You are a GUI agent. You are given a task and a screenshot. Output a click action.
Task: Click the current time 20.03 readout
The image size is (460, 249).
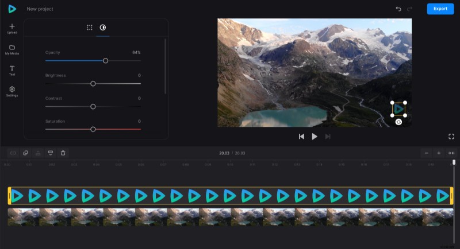click(x=224, y=153)
